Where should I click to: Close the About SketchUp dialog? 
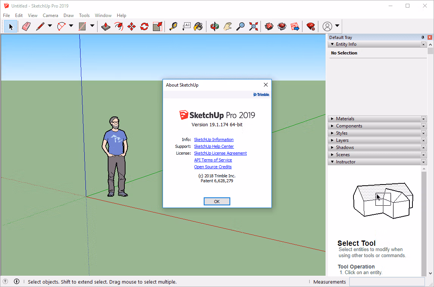point(266,85)
